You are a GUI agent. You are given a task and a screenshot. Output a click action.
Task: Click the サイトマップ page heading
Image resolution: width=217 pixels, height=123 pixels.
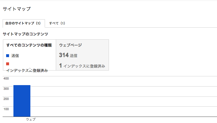pos(17,9)
